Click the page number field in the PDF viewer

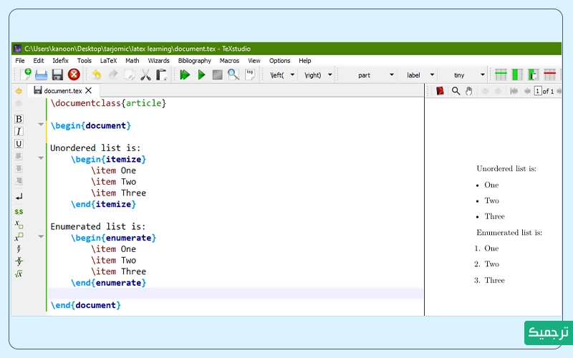click(538, 91)
